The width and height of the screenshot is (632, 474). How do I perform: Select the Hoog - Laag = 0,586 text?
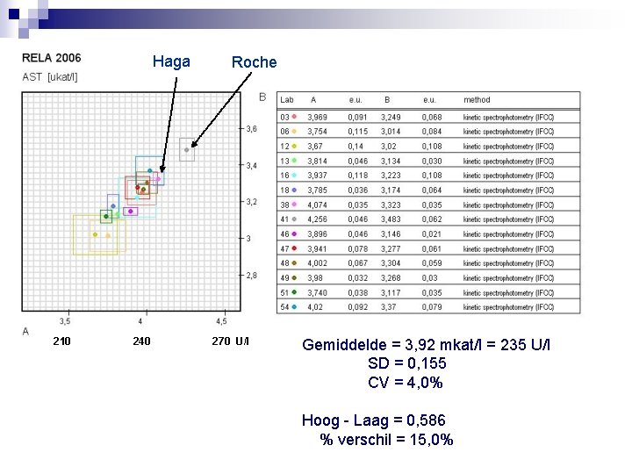374,420
